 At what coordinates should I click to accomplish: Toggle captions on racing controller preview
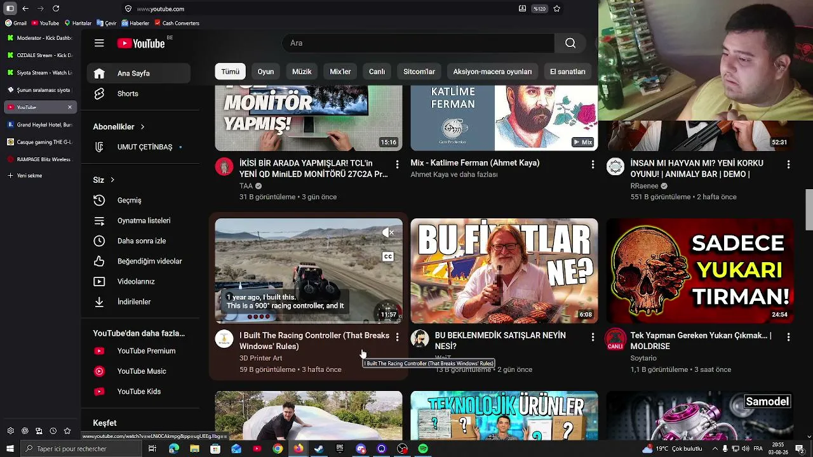(388, 256)
